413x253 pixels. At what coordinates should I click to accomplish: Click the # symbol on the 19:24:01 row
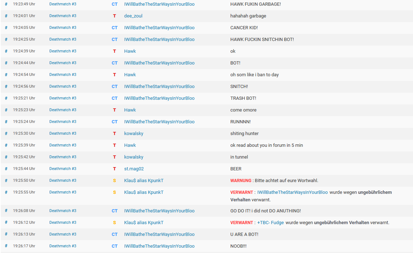pos(6,16)
